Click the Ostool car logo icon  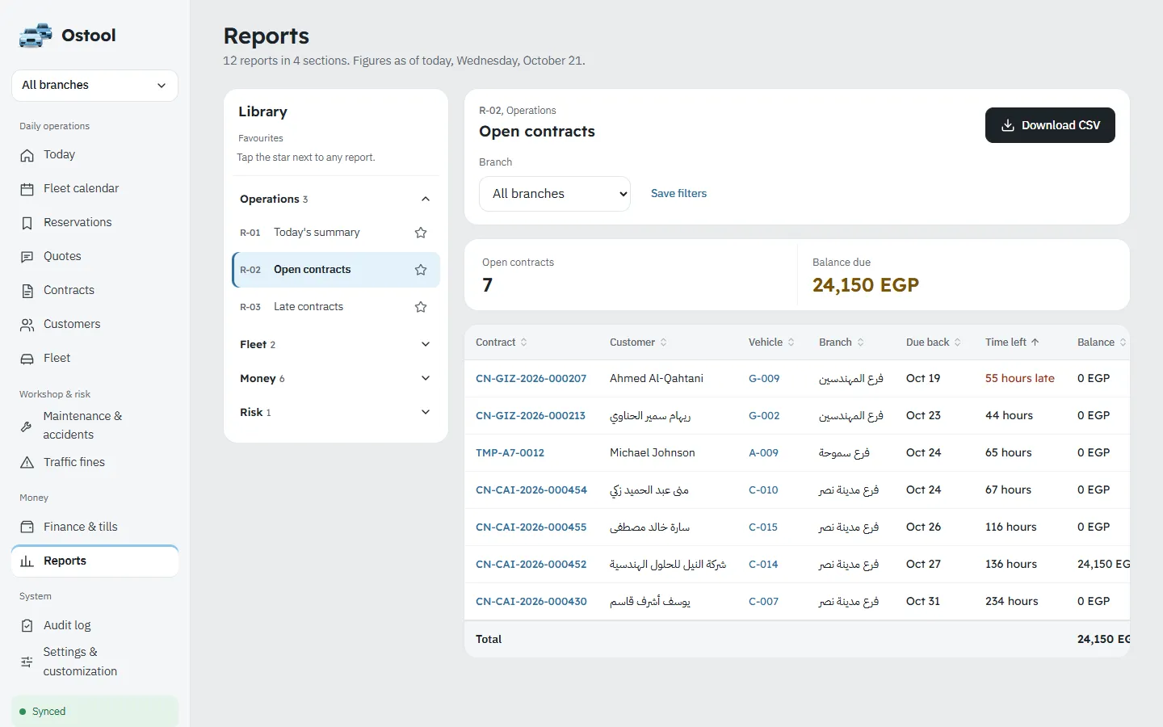pos(36,36)
